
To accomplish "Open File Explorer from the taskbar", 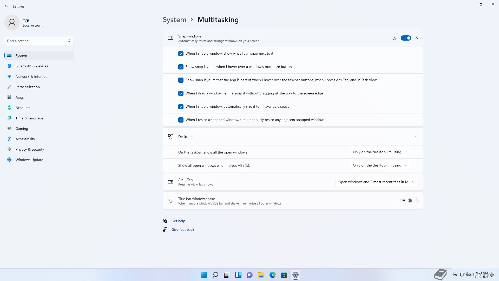I will [261, 275].
